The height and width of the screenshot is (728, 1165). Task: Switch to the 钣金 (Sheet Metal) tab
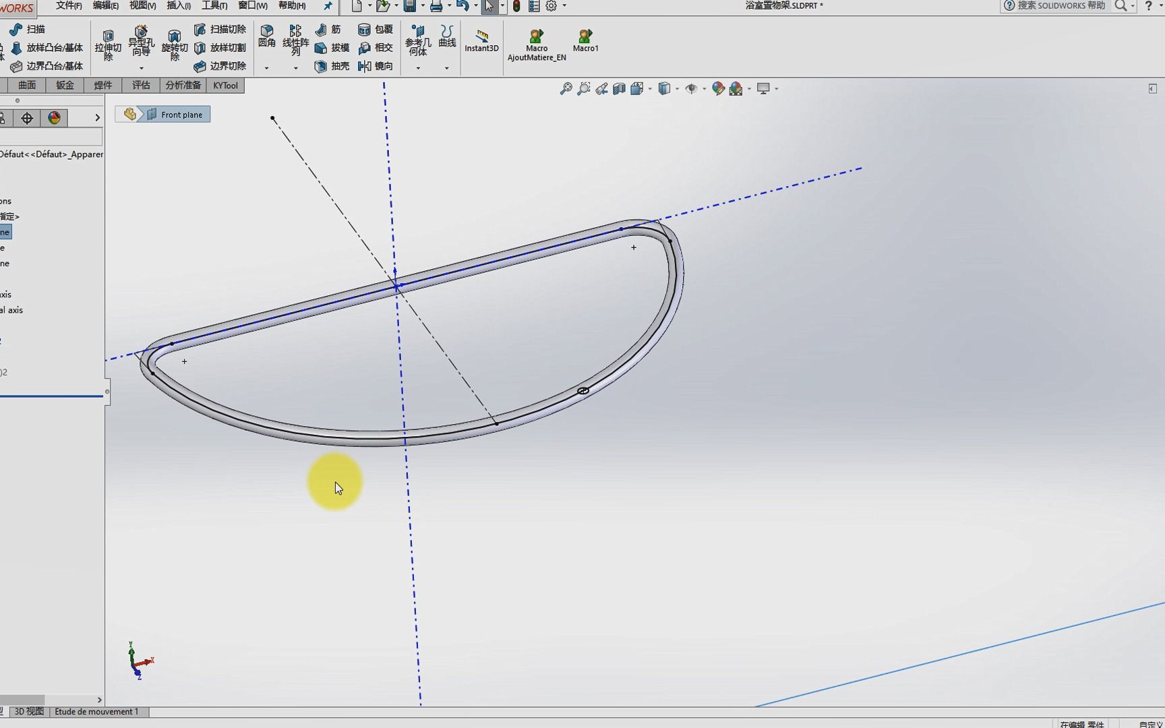click(x=64, y=86)
